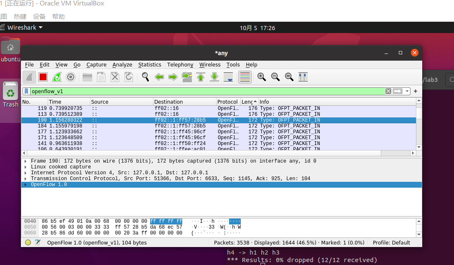
Task: Select packet number 119 row
Action: click(x=219, y=108)
